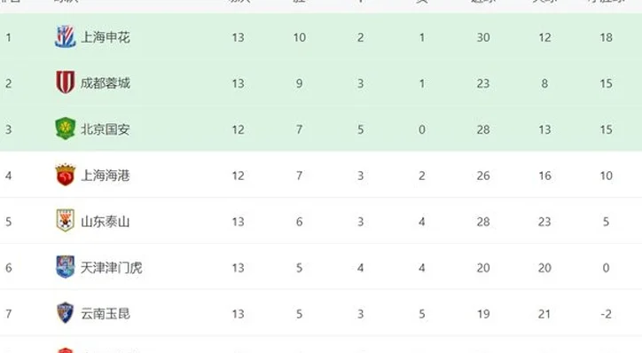The image size is (642, 353).
Task: Click the Chengdu Rongcheng red shield logo
Action: tap(65, 82)
